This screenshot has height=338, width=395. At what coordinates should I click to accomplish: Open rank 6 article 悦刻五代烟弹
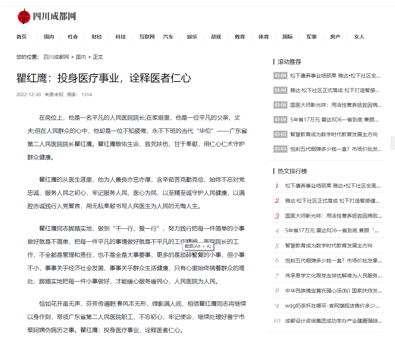(x=333, y=261)
